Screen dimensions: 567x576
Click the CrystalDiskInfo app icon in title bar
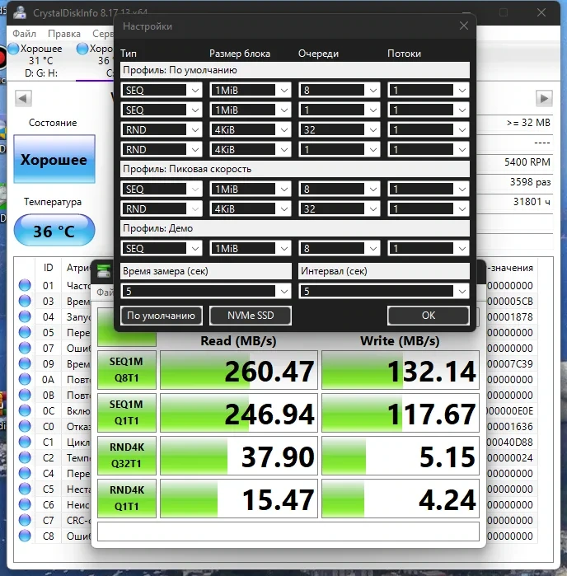[20, 12]
